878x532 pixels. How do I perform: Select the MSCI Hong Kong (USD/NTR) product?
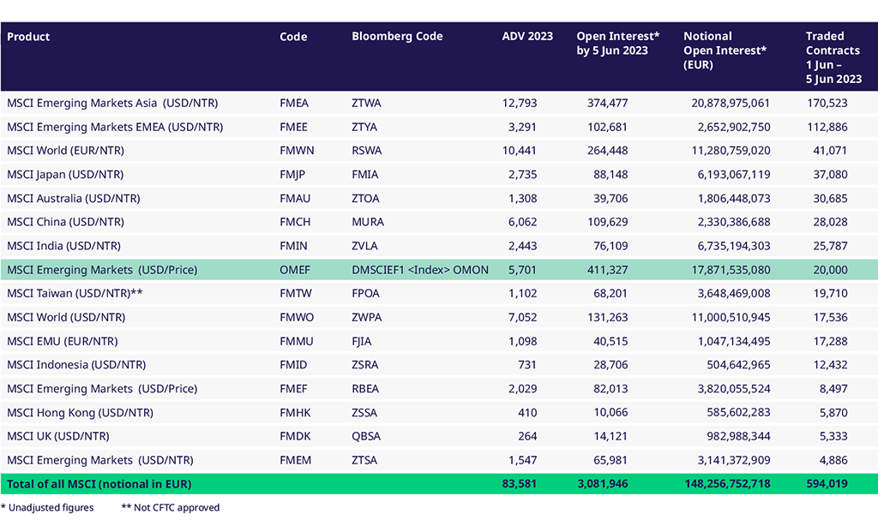(80, 413)
